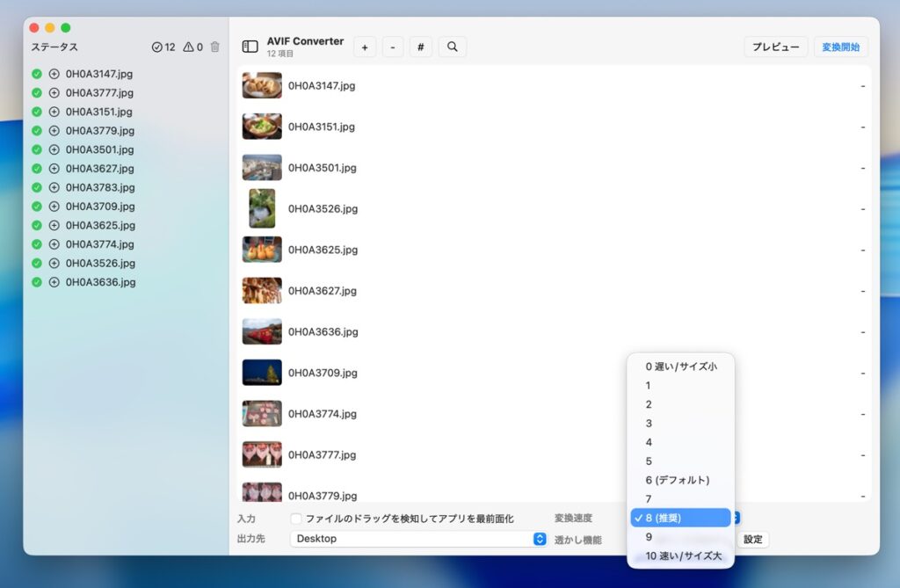900x588 pixels.
Task: Click the 設定 button for watermark
Action: point(753,540)
